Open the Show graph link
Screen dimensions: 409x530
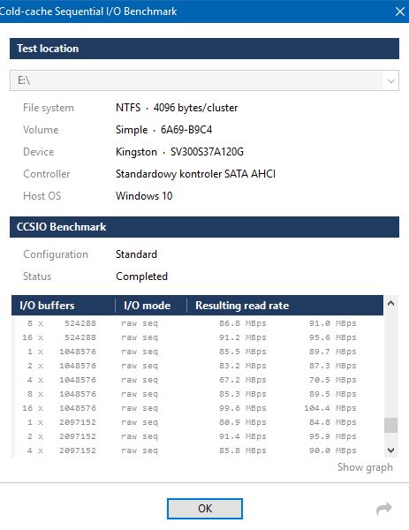click(365, 467)
